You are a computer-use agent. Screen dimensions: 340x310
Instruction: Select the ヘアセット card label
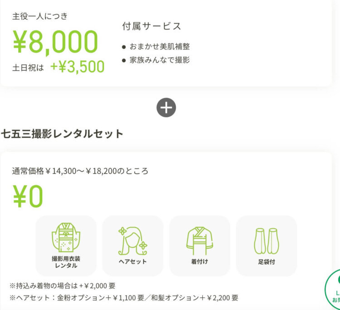pyautogui.click(x=133, y=261)
